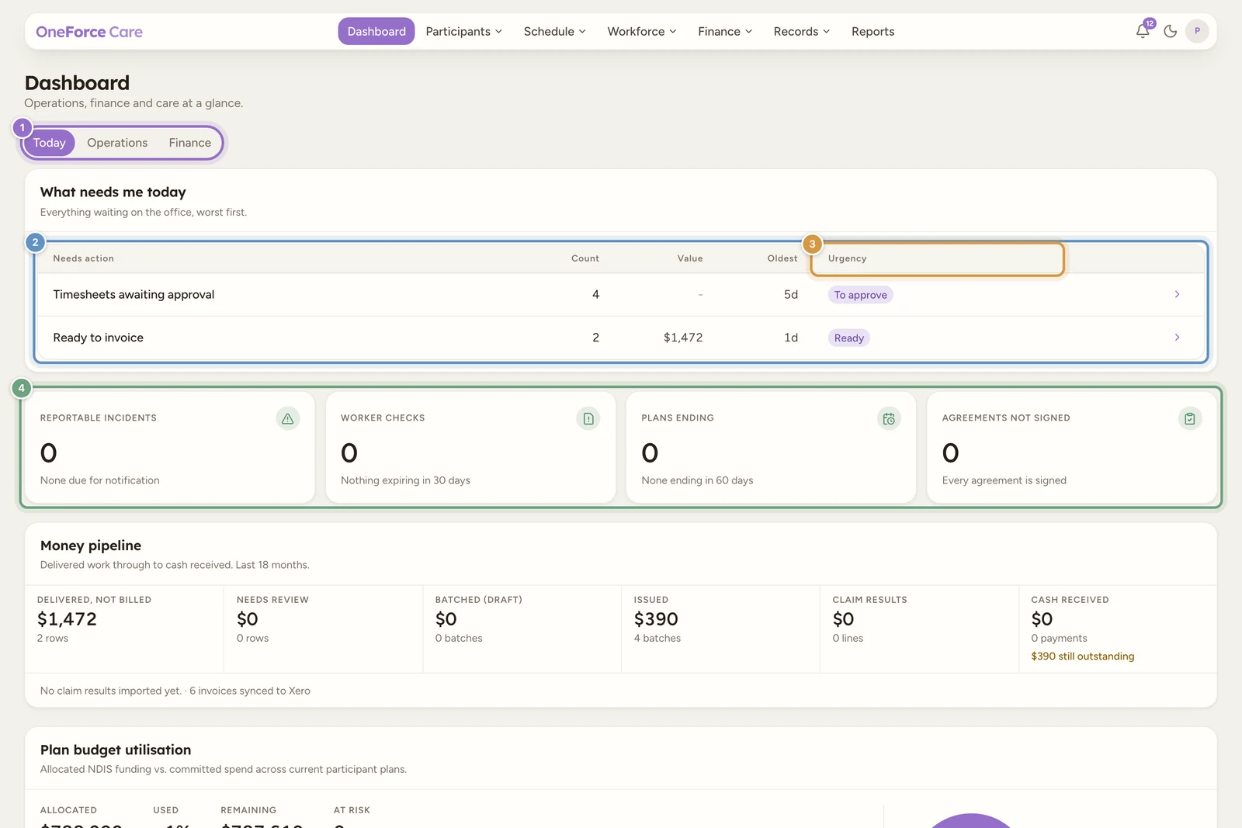This screenshot has height=828, width=1242.
Task: Open Ready to invoice row chevron
Action: click(x=1177, y=337)
